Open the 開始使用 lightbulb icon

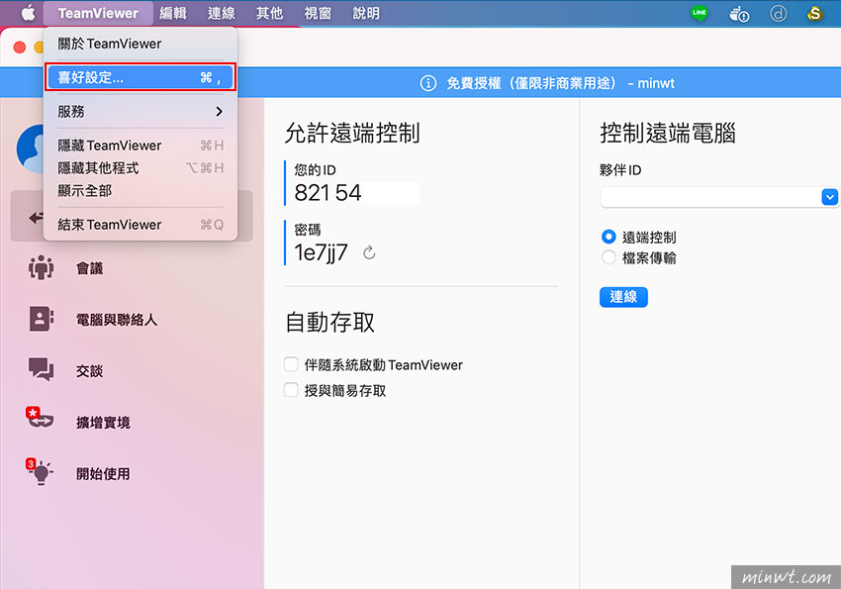click(x=40, y=471)
